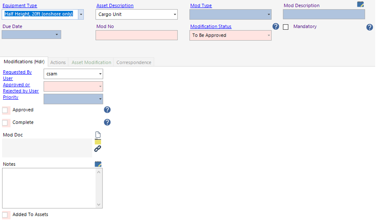Check the Complete checkbox

click(5, 123)
